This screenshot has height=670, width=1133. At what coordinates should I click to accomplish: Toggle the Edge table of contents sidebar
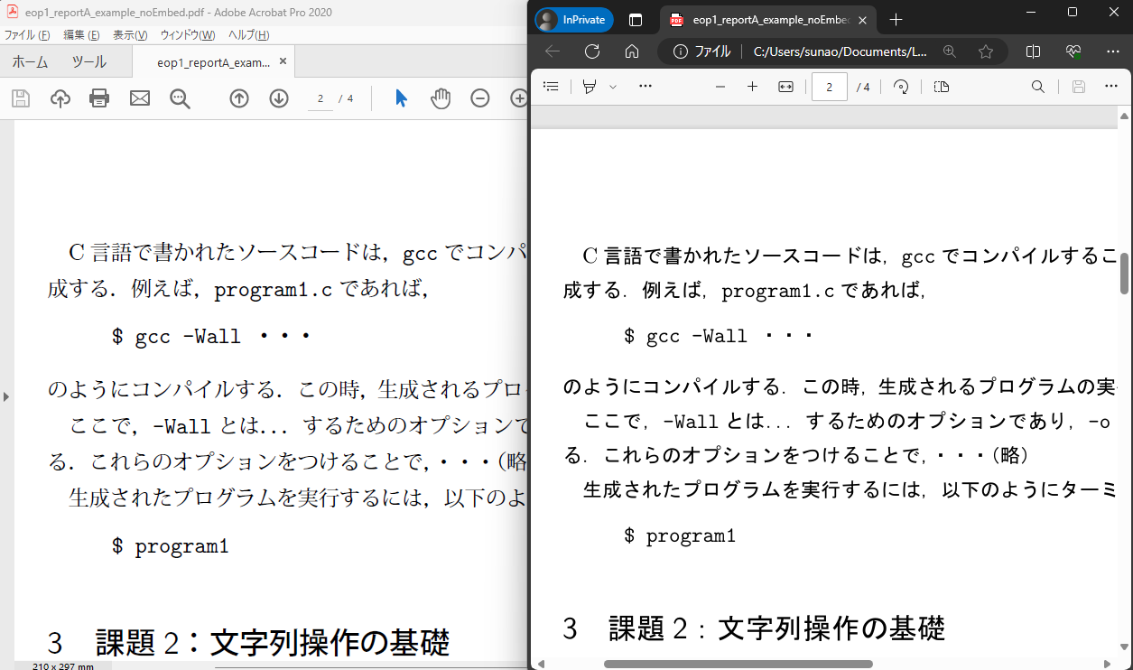552,87
